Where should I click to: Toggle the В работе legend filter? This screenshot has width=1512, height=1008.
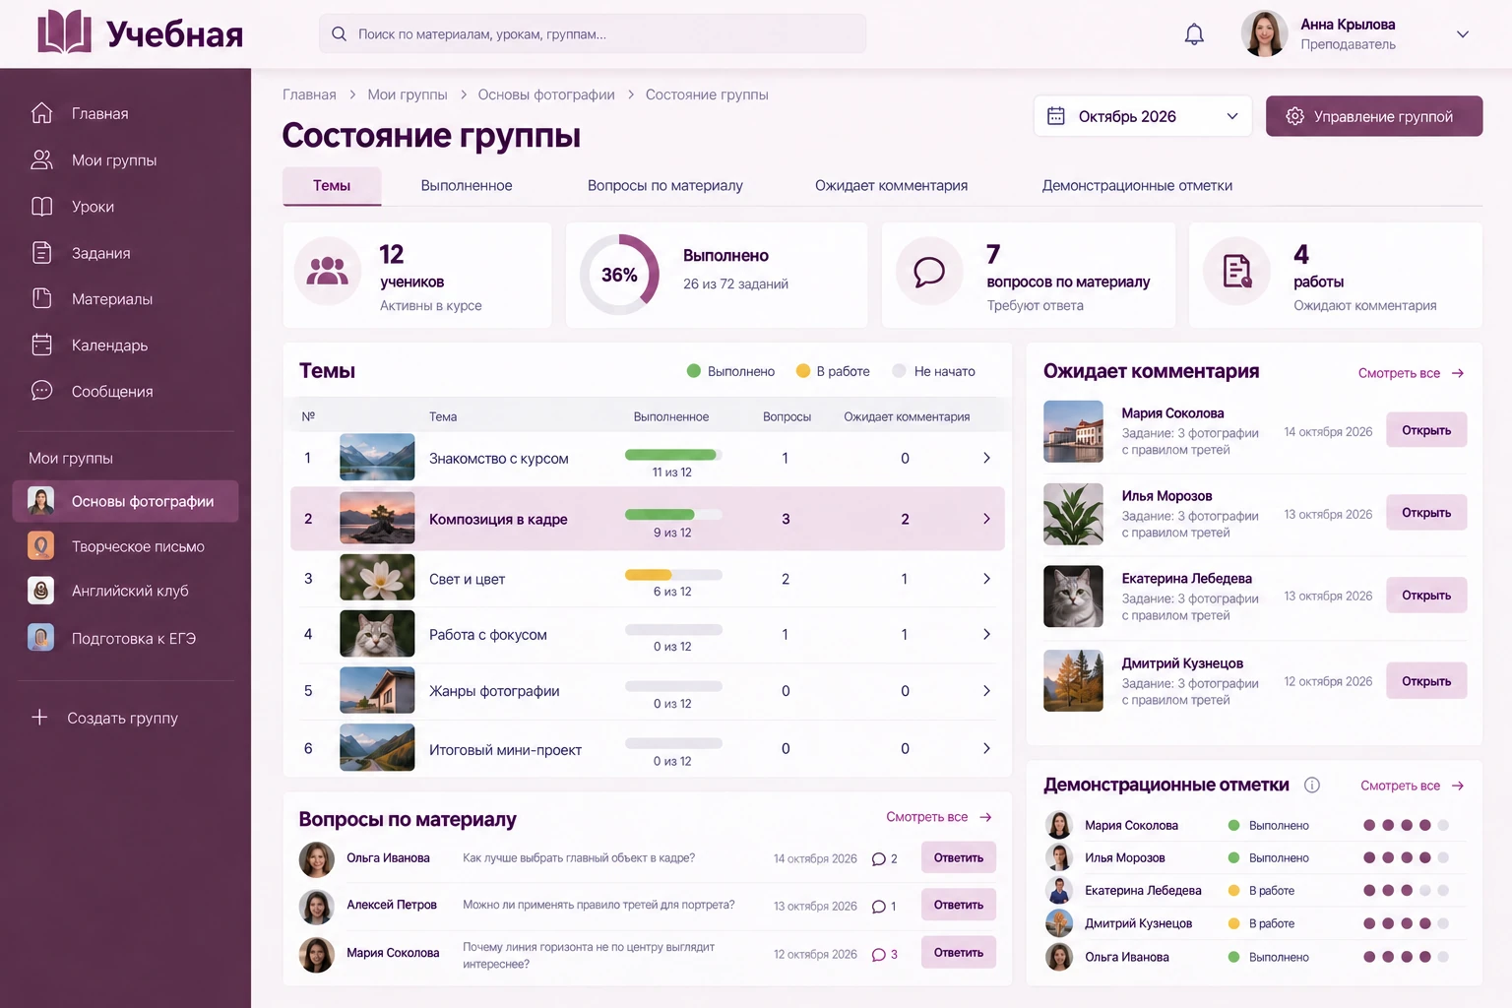pyautogui.click(x=833, y=371)
